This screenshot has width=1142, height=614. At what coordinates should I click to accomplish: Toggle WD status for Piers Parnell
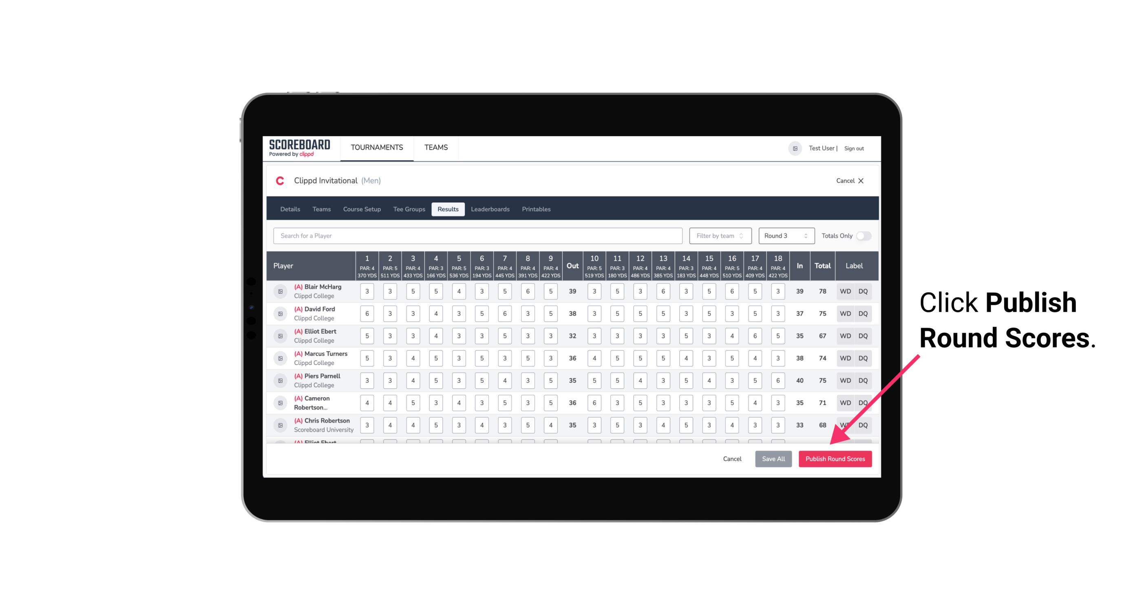click(845, 381)
